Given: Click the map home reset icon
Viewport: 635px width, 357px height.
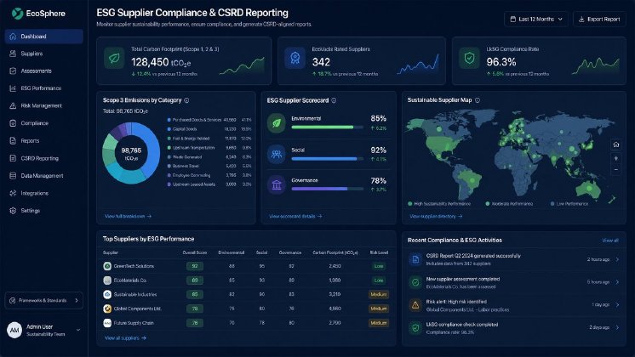Looking at the screenshot, I should [x=616, y=144].
